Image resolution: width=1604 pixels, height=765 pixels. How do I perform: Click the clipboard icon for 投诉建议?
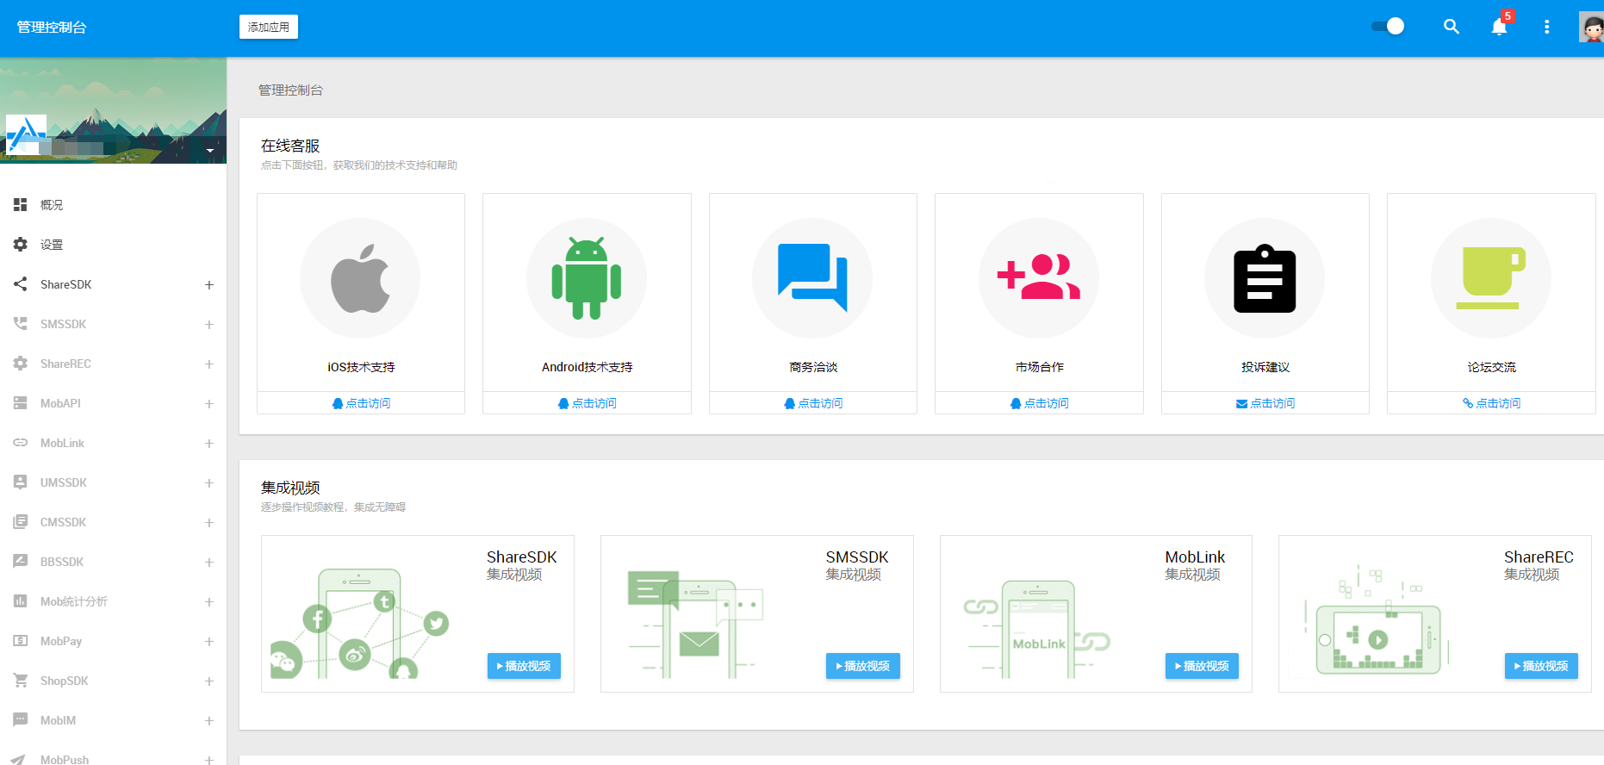tap(1265, 278)
